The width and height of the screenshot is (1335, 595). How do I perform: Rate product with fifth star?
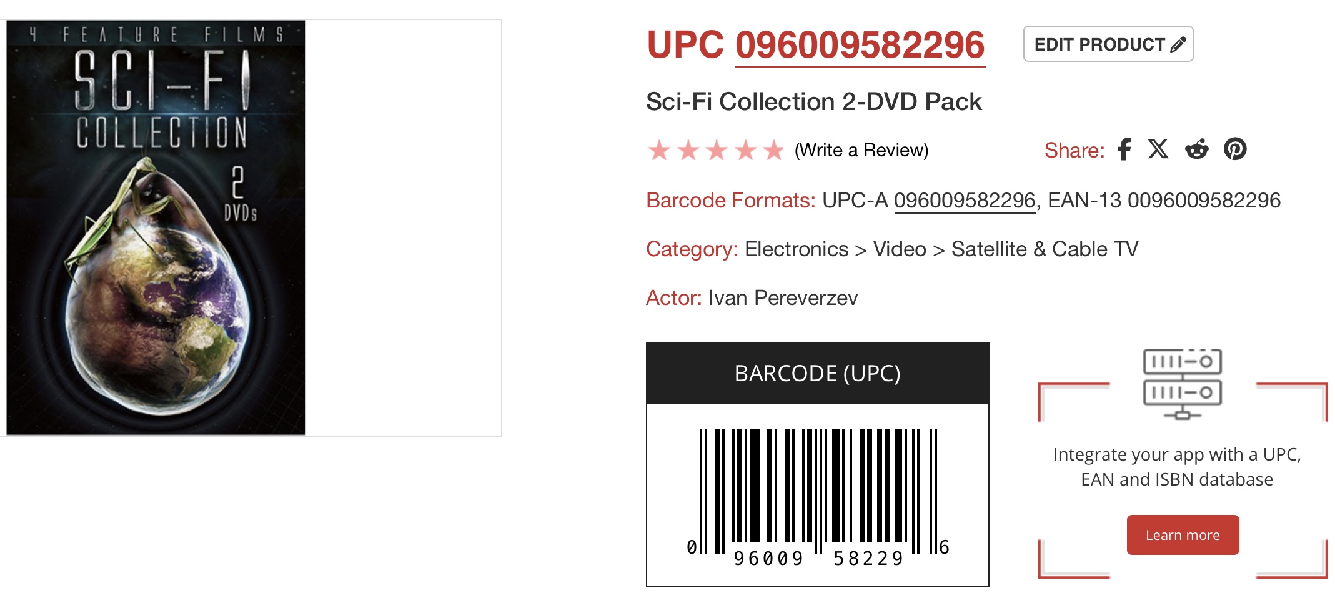[774, 150]
